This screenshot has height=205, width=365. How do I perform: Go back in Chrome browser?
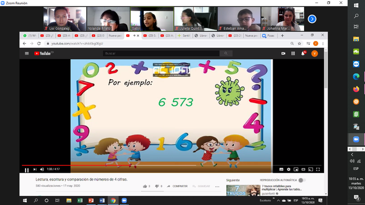[25, 43]
